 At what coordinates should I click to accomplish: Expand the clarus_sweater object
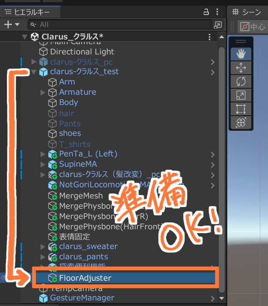coord(43,246)
